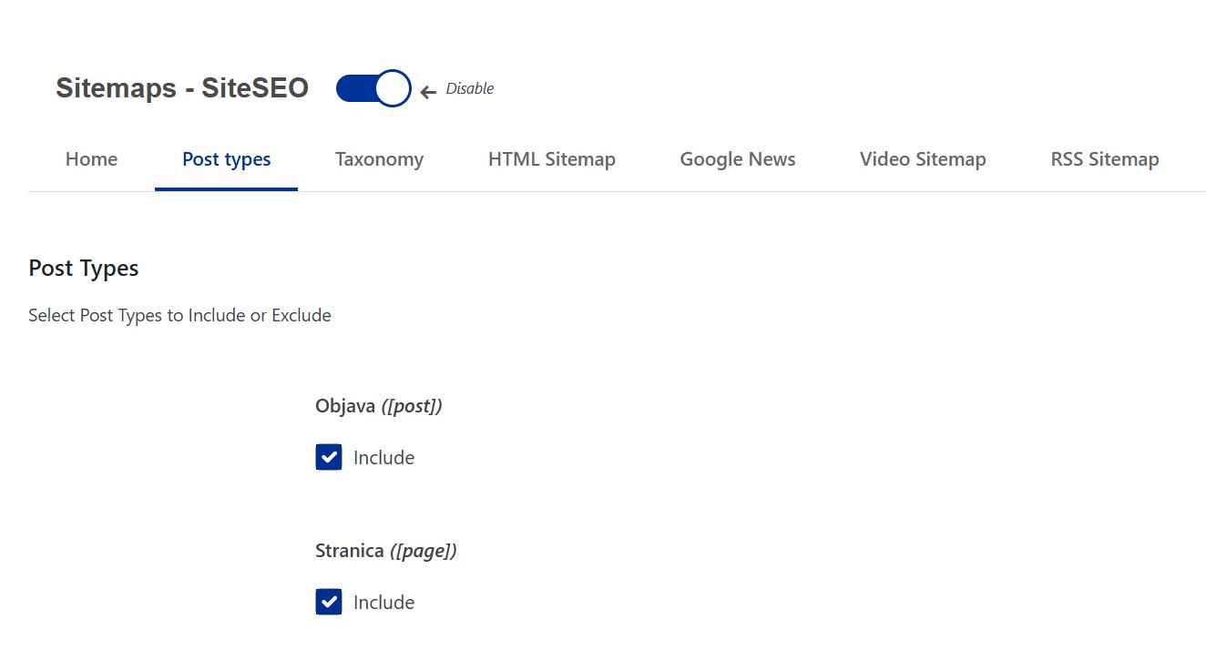1206x650 pixels.
Task: Click the active Post types tab
Action: (226, 158)
